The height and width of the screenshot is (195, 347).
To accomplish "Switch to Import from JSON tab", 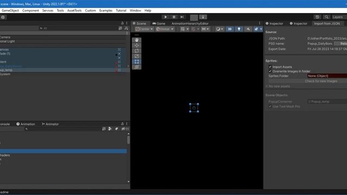I will click(327, 23).
